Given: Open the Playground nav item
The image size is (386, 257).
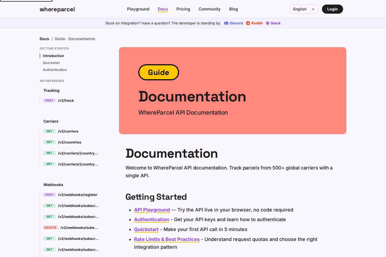Looking at the screenshot, I should pyautogui.click(x=138, y=9).
